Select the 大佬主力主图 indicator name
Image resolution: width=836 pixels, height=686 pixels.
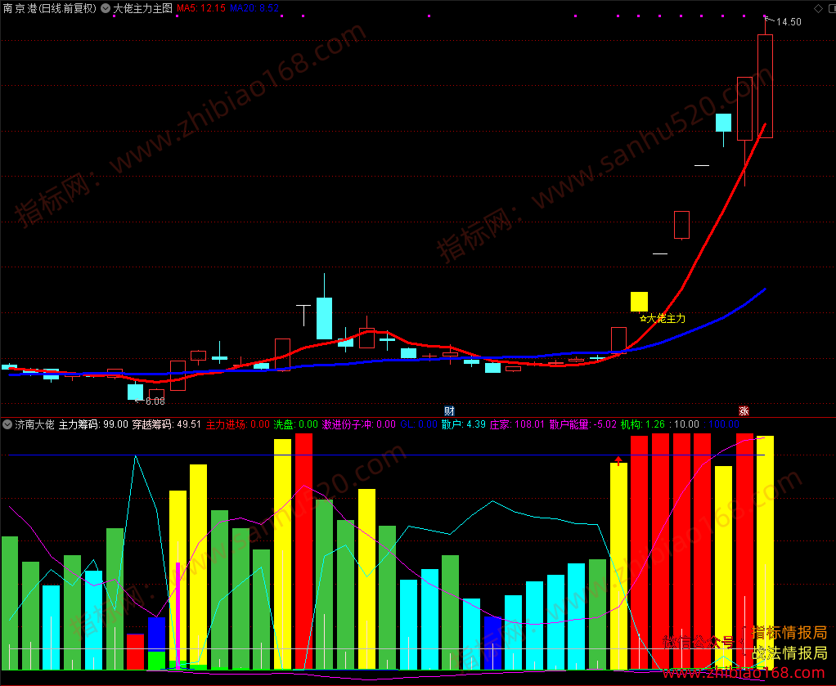click(143, 8)
